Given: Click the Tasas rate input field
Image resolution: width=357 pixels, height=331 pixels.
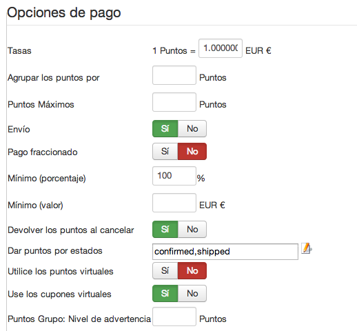Looking at the screenshot, I should (221, 48).
